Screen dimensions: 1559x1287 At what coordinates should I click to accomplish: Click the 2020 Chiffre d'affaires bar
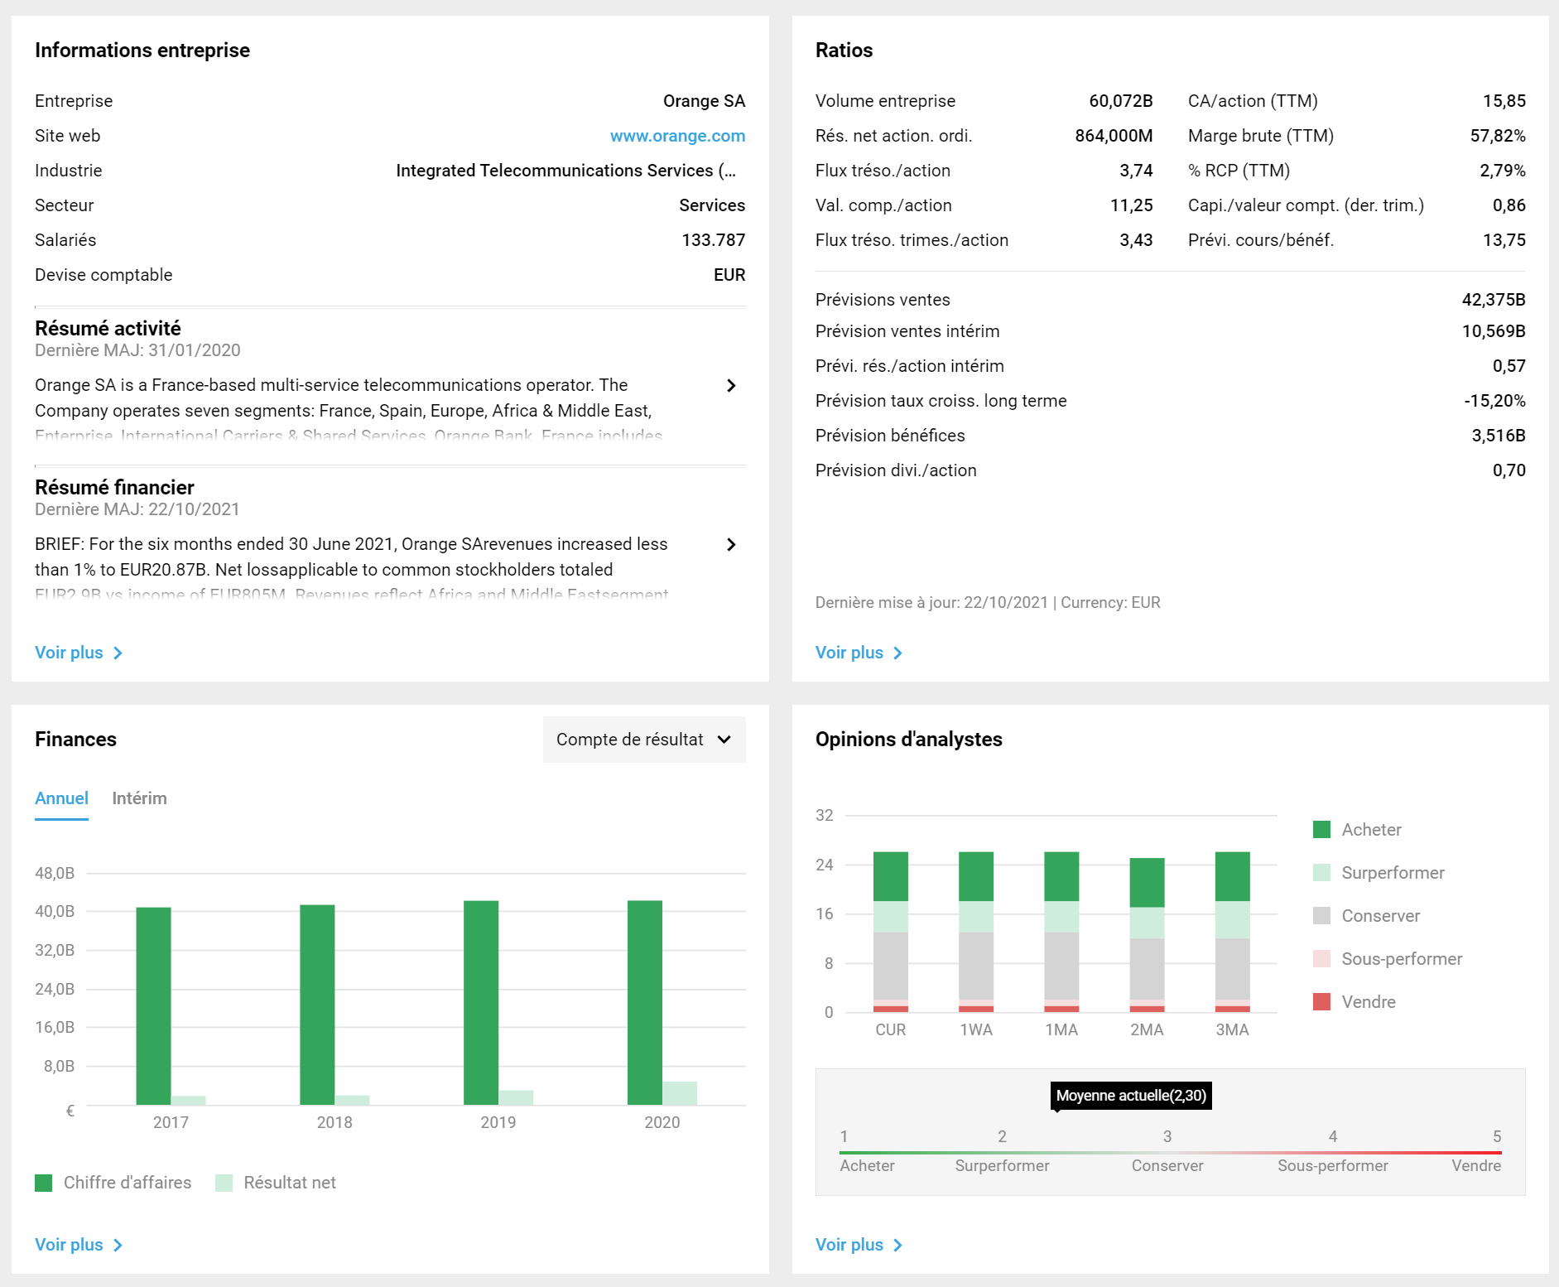click(645, 1003)
